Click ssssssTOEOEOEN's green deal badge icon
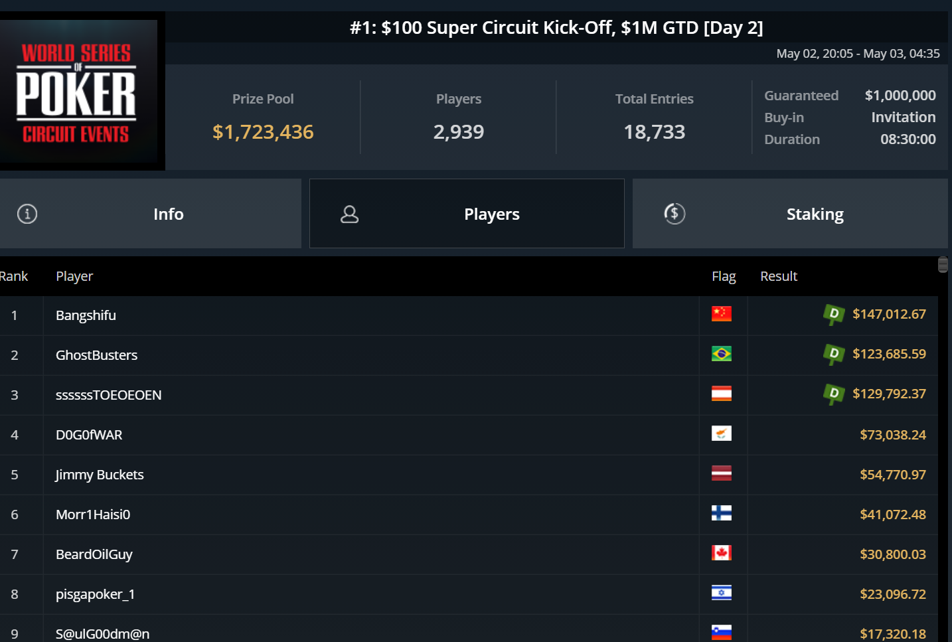Viewport: 952px width, 642px height. 834,394
